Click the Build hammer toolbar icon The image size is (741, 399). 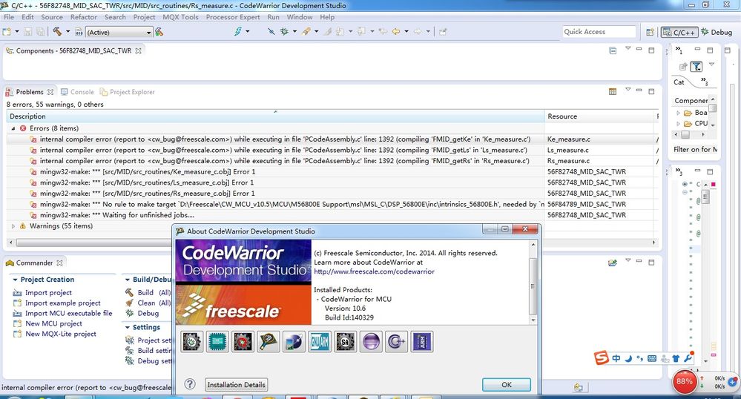pyautogui.click(x=57, y=32)
